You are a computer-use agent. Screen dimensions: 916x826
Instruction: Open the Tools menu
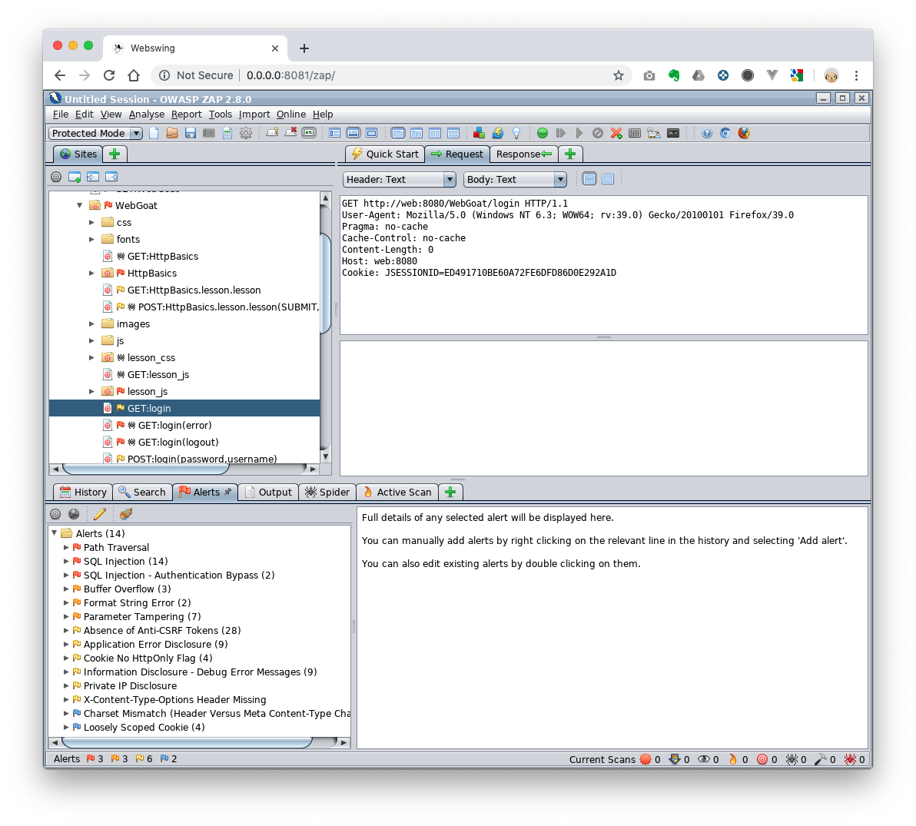pos(221,114)
